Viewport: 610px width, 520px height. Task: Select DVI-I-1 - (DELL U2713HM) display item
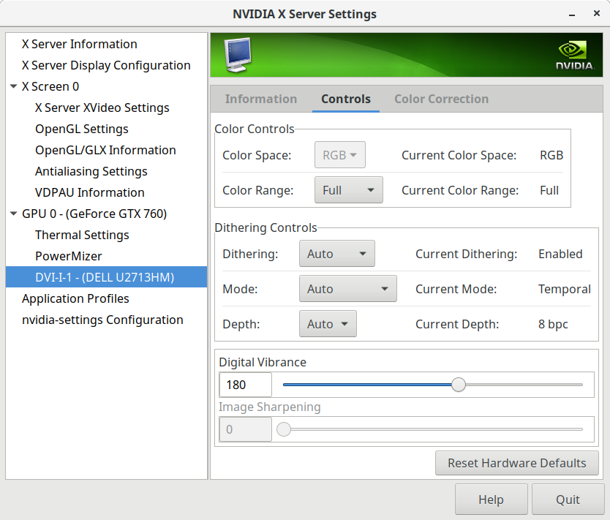pos(106,277)
